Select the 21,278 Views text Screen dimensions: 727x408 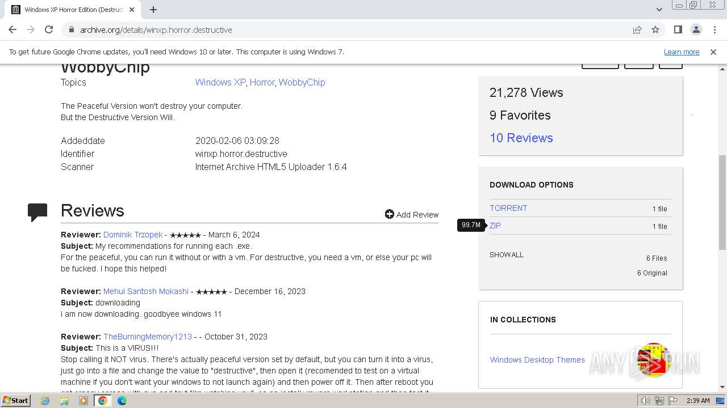pyautogui.click(x=527, y=93)
